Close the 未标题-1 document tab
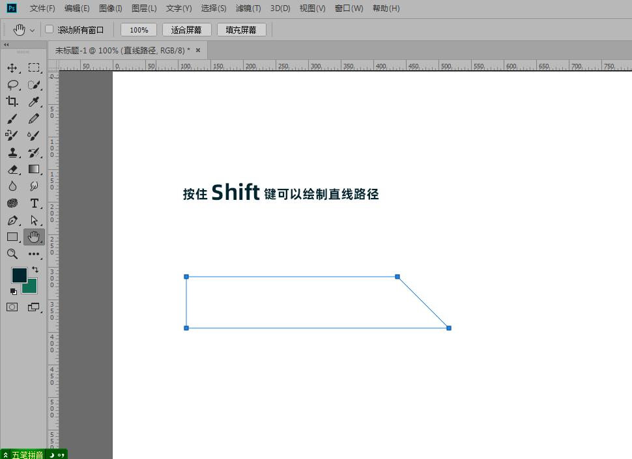 click(x=198, y=50)
